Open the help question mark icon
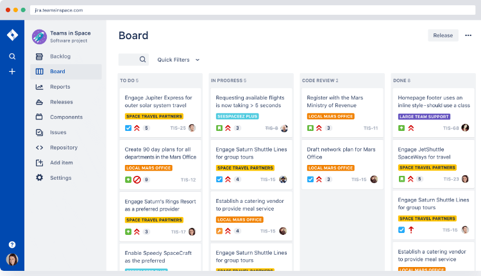 pyautogui.click(x=12, y=245)
